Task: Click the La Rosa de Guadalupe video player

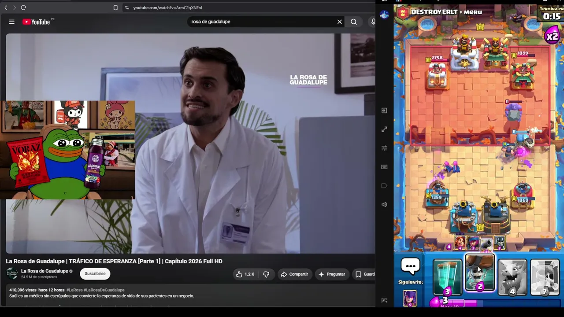Action: tap(190, 144)
